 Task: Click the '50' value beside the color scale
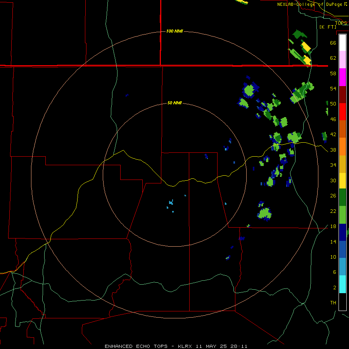[333, 104]
